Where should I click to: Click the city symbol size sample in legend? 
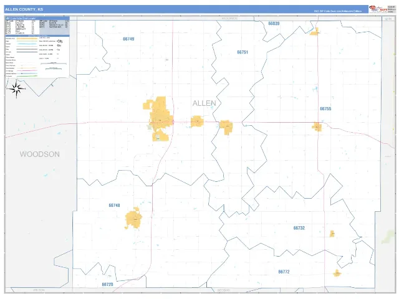click(x=60, y=41)
